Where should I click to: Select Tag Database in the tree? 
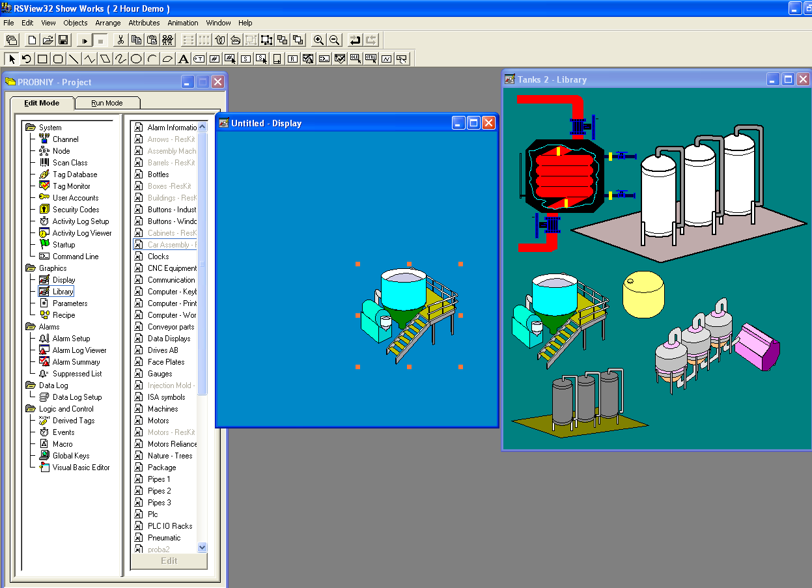[68, 175]
